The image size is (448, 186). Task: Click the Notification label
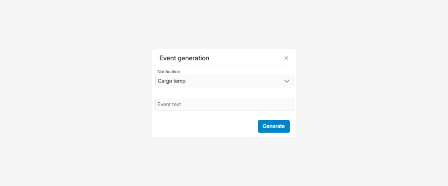tap(169, 71)
